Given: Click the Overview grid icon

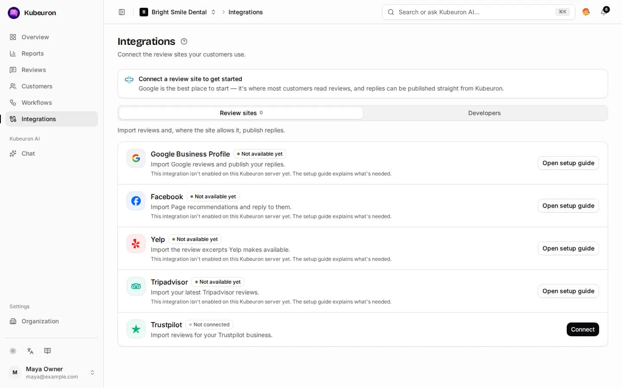Looking at the screenshot, I should click(x=13, y=37).
